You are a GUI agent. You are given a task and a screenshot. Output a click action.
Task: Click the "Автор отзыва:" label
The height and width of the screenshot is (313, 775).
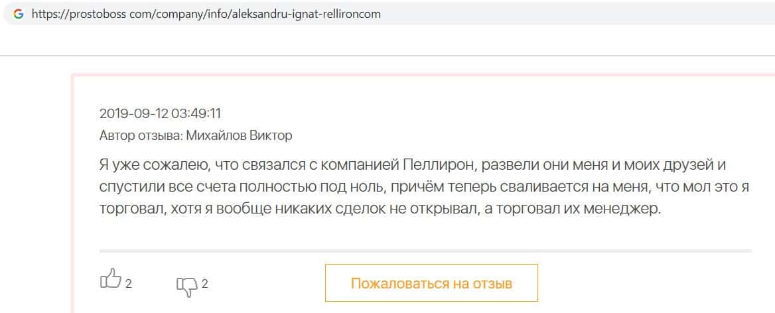click(x=141, y=135)
